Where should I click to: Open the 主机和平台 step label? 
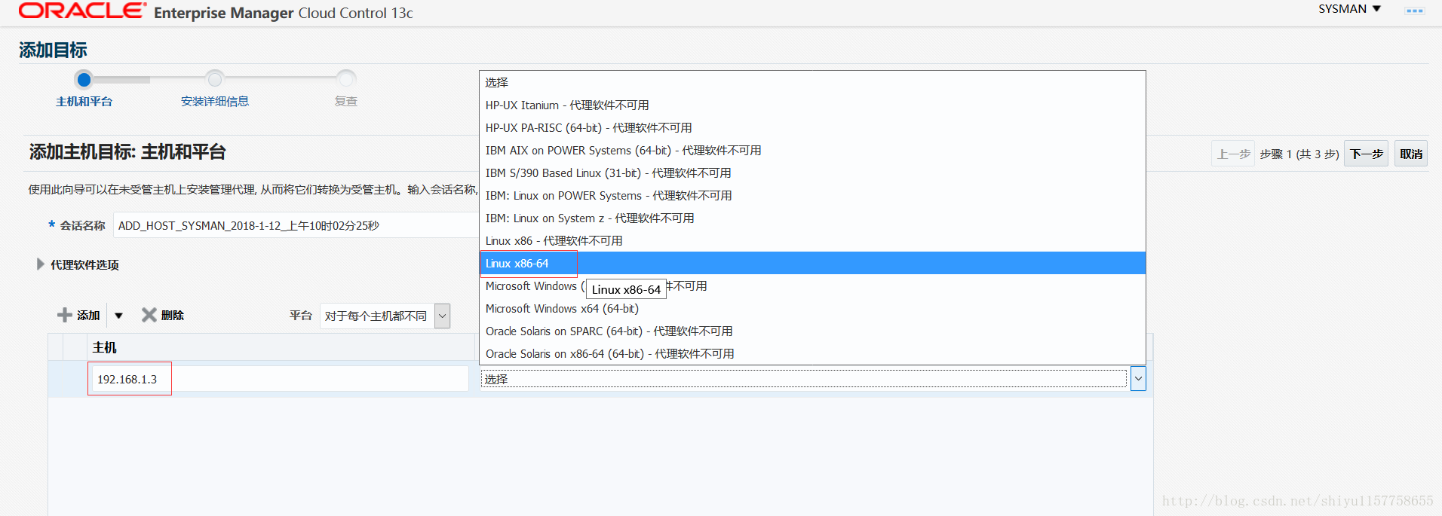coord(84,102)
